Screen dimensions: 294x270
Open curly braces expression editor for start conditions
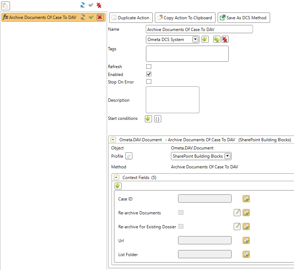(157, 119)
